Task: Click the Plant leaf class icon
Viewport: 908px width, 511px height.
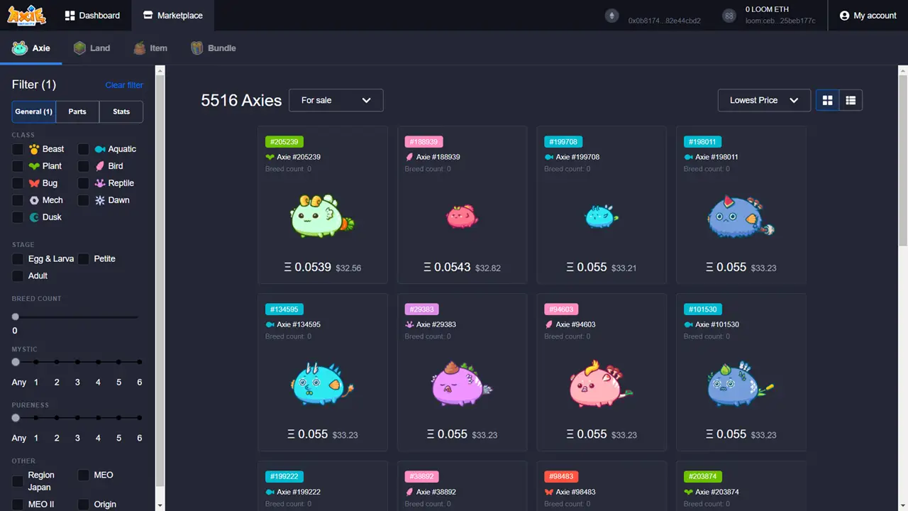Action: point(34,166)
